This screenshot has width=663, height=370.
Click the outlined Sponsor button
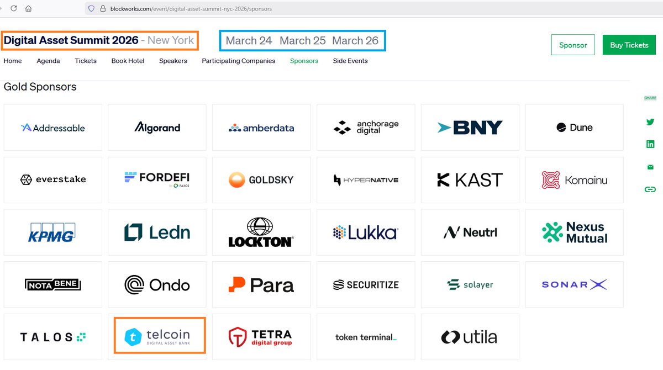[573, 45]
